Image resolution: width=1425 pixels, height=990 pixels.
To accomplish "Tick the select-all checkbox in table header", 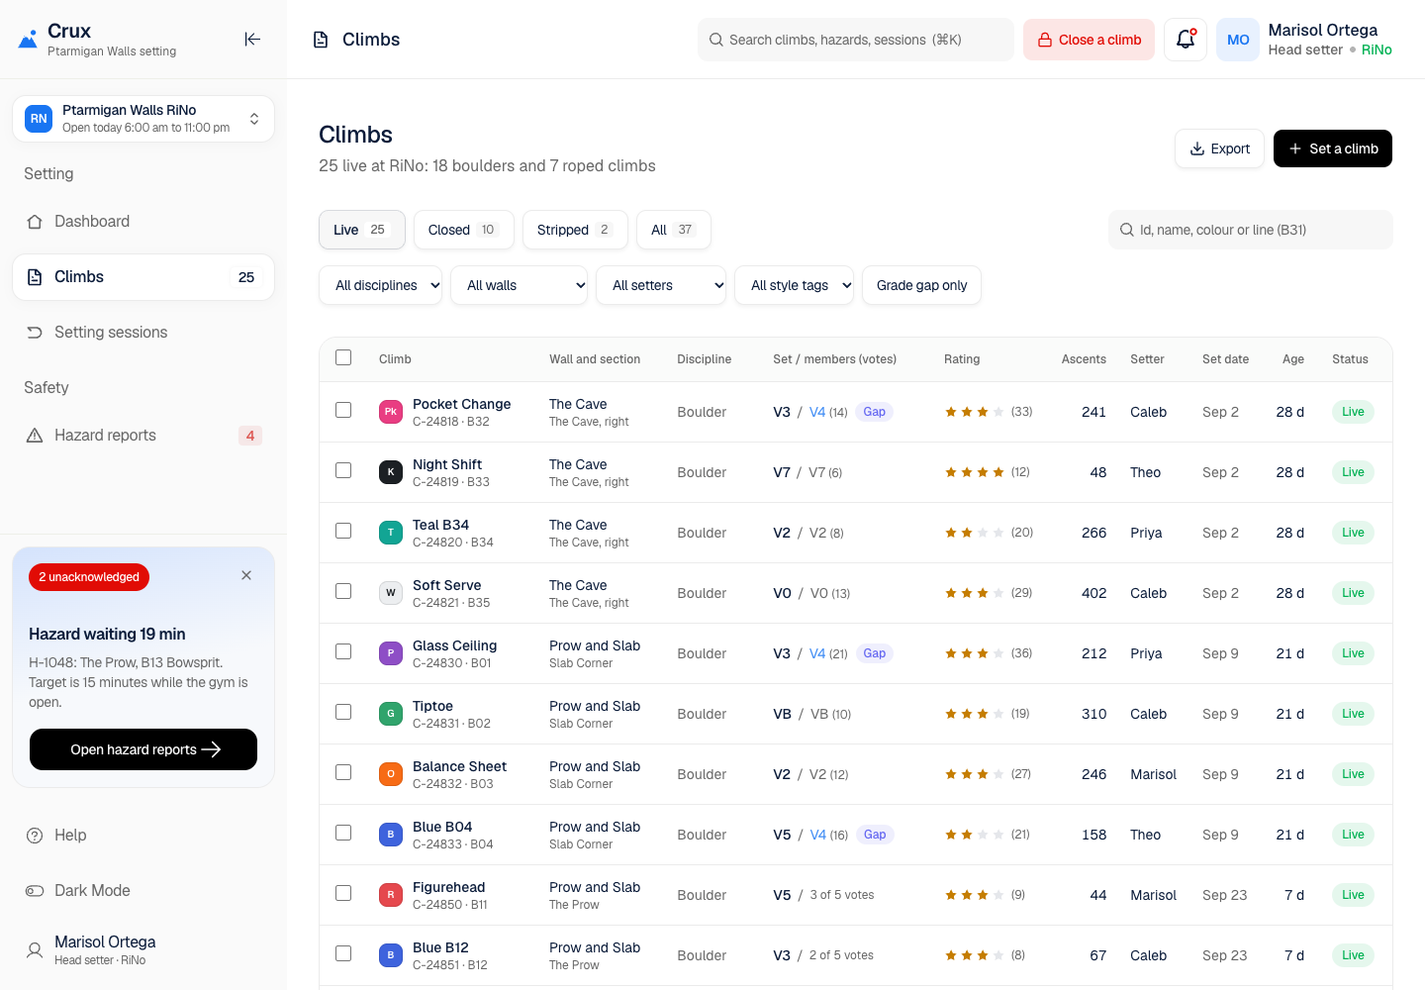I will coord(343,357).
